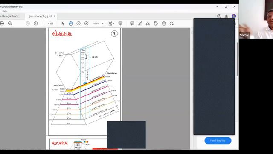The image size is (273, 154).
Task: Activate the Hand pan tool
Action: (70, 24)
